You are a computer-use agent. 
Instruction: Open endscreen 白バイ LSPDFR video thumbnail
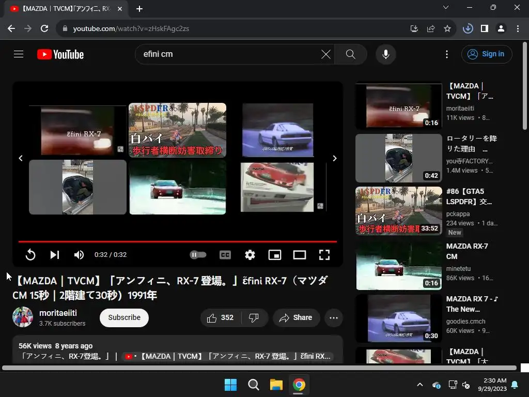point(178,130)
